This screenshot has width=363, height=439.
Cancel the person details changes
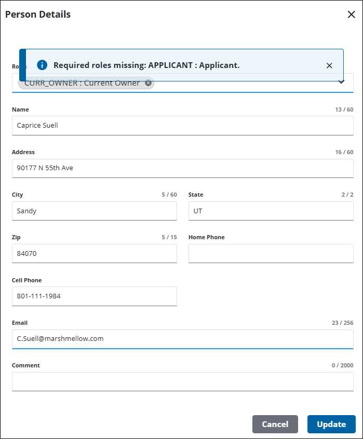275,424
